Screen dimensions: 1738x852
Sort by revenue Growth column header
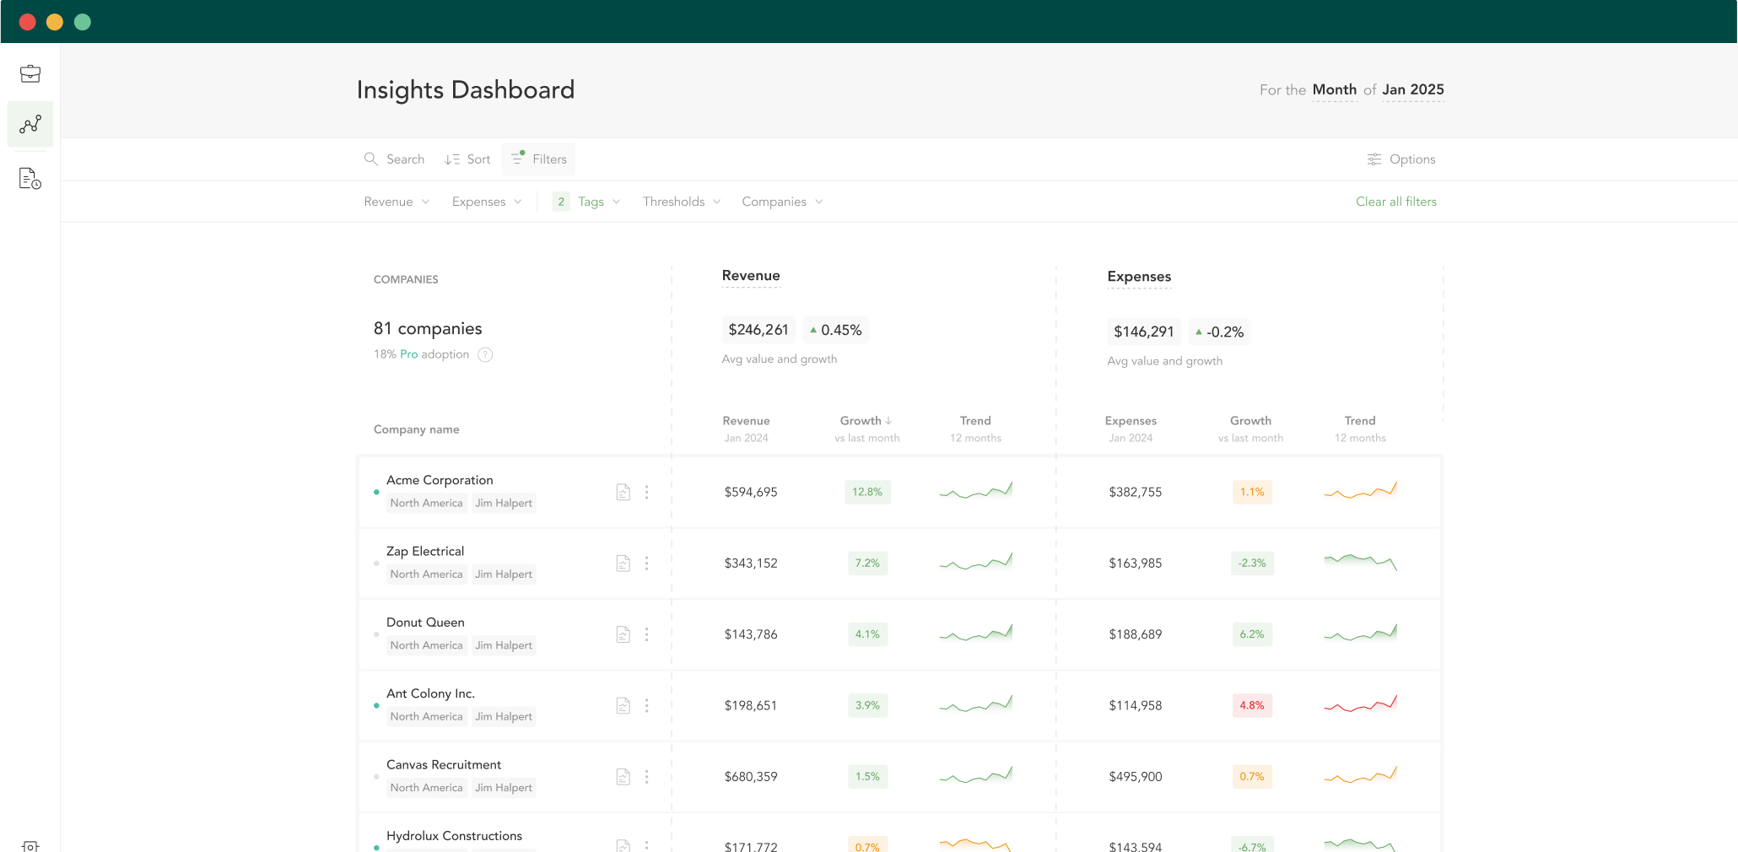tap(866, 421)
